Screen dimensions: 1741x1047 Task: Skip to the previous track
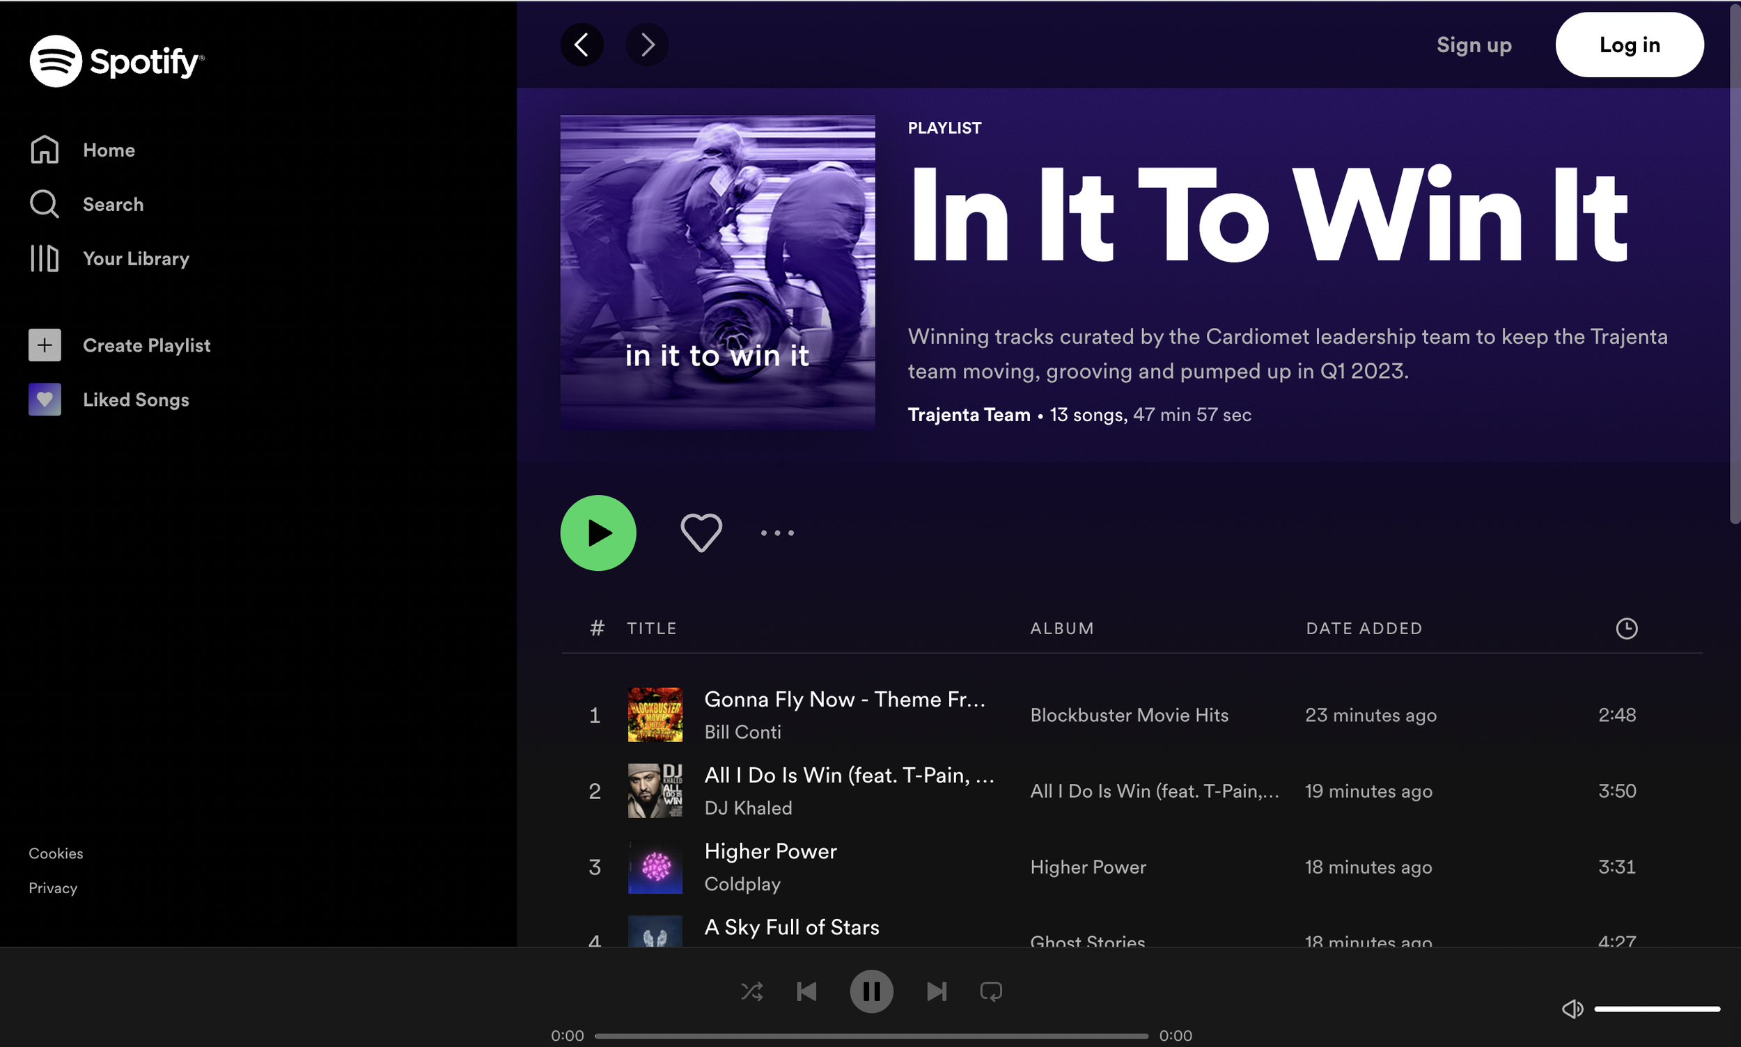click(x=806, y=991)
